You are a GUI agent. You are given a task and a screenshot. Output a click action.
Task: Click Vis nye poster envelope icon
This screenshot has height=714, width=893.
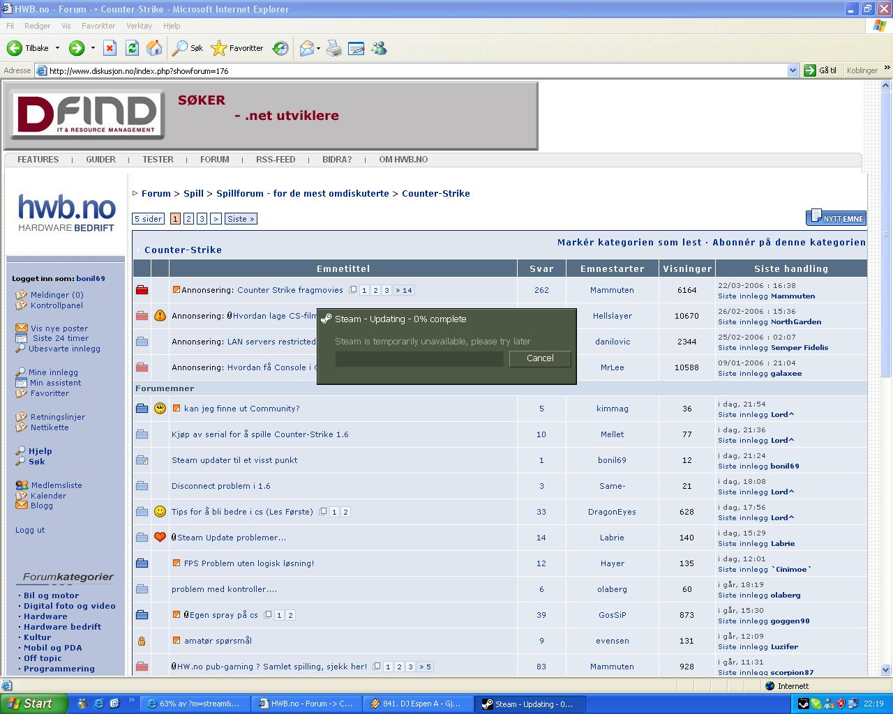pyautogui.click(x=22, y=328)
